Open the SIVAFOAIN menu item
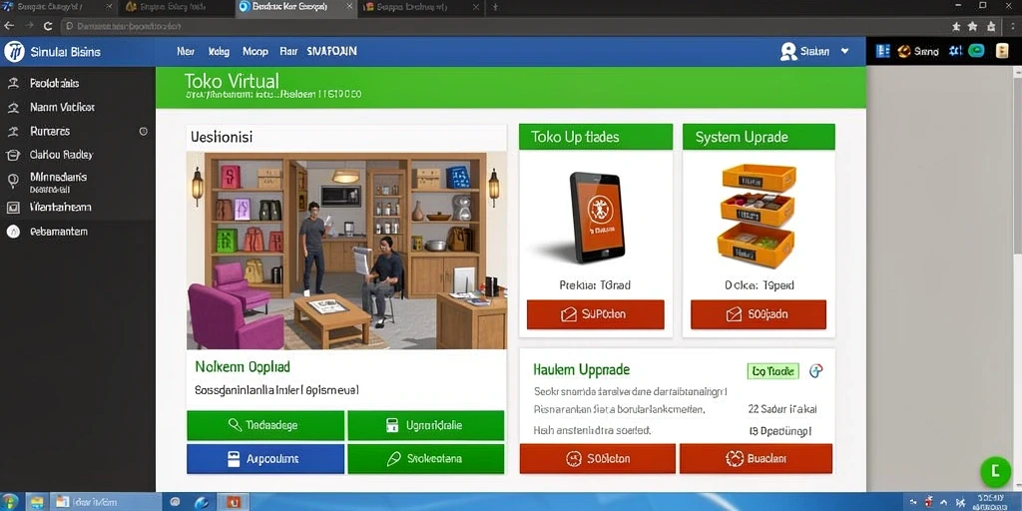Image resolution: width=1022 pixels, height=511 pixels. point(331,52)
